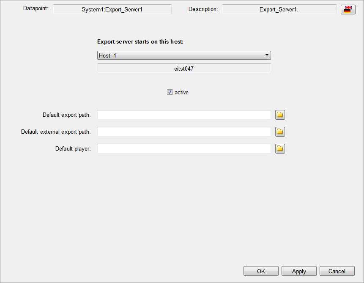The image size is (364, 283).
Task: Open folder browser for Default export path
Action: (280, 115)
